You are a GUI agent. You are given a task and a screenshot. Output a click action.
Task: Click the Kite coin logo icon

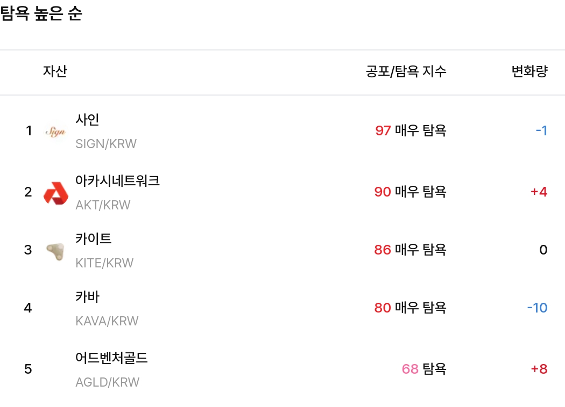click(x=55, y=251)
